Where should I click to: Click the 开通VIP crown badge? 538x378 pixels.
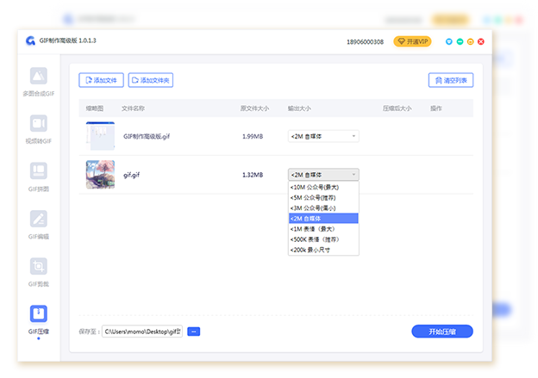point(412,41)
